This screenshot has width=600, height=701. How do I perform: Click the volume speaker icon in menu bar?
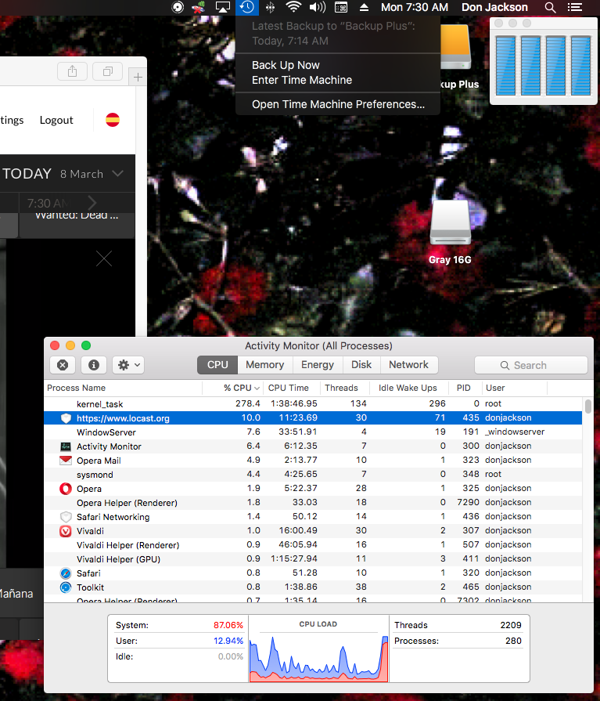point(318,7)
